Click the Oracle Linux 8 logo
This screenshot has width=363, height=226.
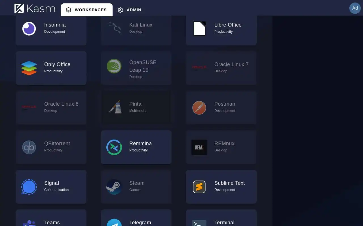click(x=29, y=107)
